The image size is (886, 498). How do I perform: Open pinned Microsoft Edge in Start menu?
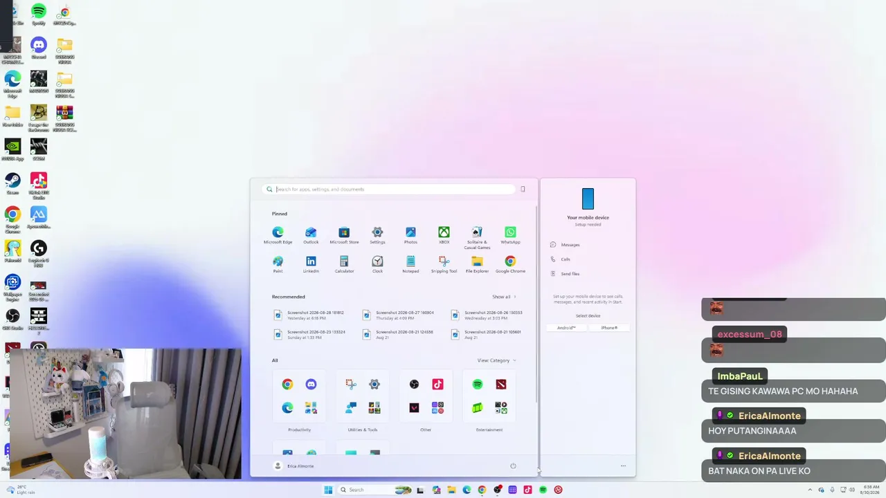[278, 235]
